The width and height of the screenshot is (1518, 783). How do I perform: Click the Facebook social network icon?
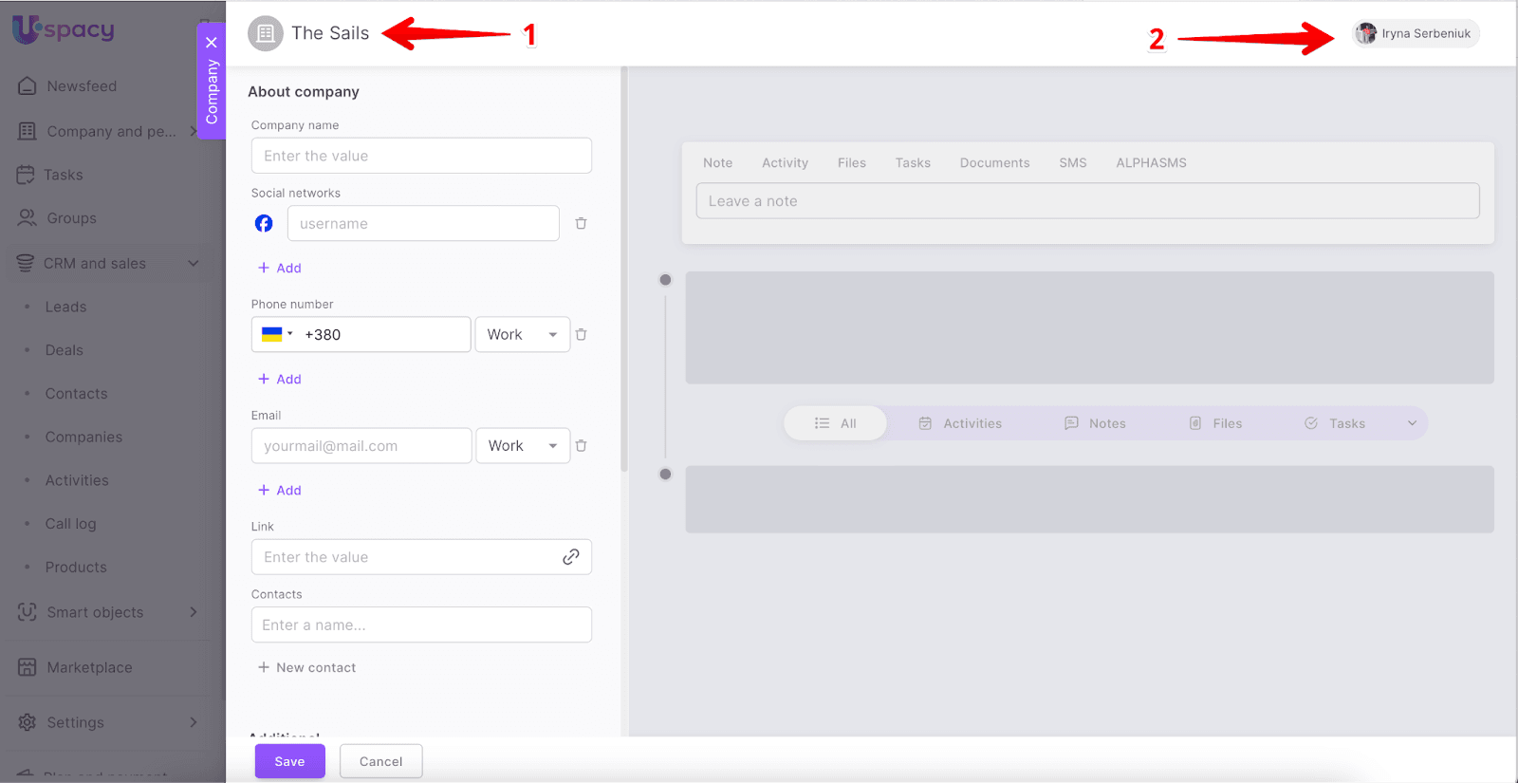(264, 223)
